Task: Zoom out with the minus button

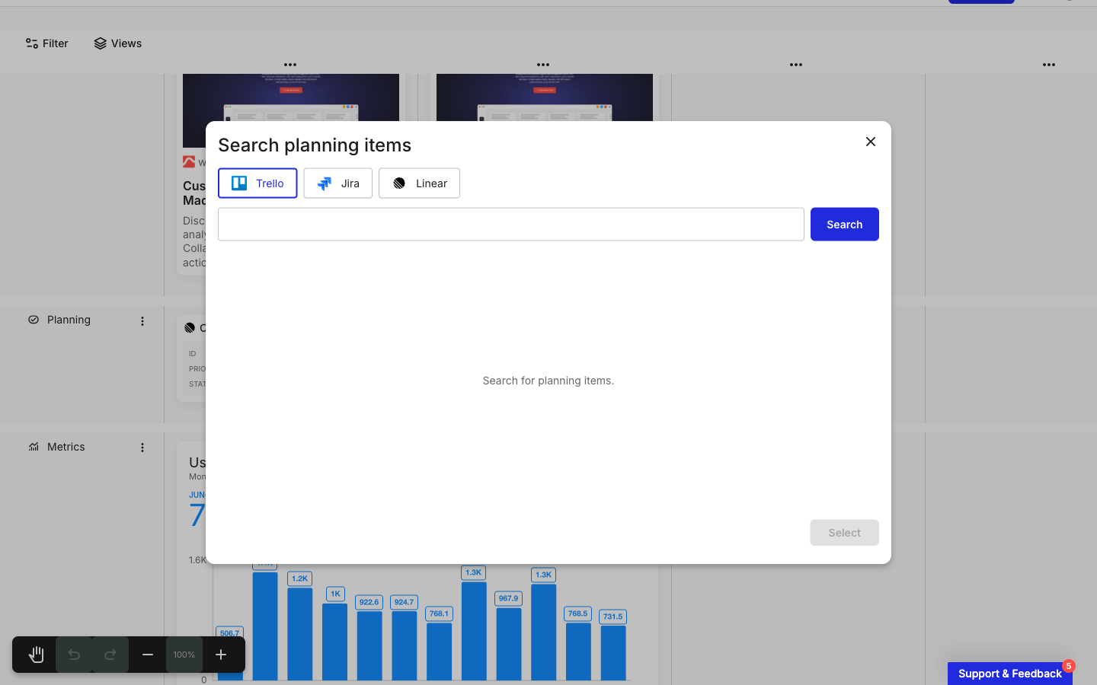Action: point(148,655)
